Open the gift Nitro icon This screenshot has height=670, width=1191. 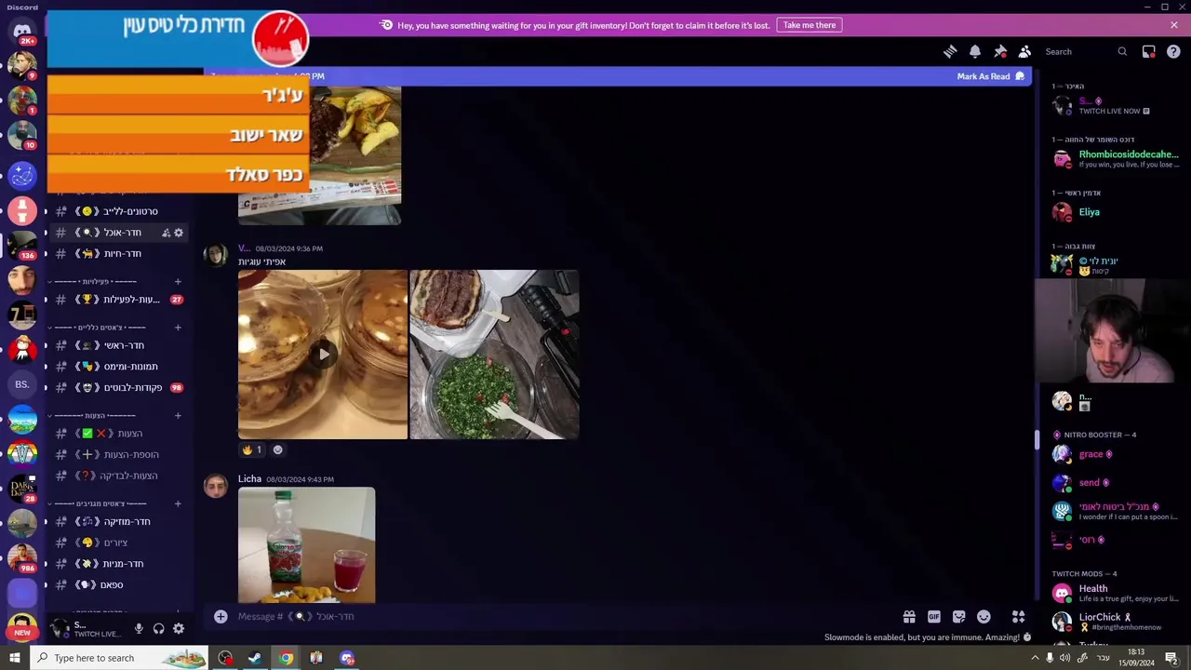(x=909, y=617)
